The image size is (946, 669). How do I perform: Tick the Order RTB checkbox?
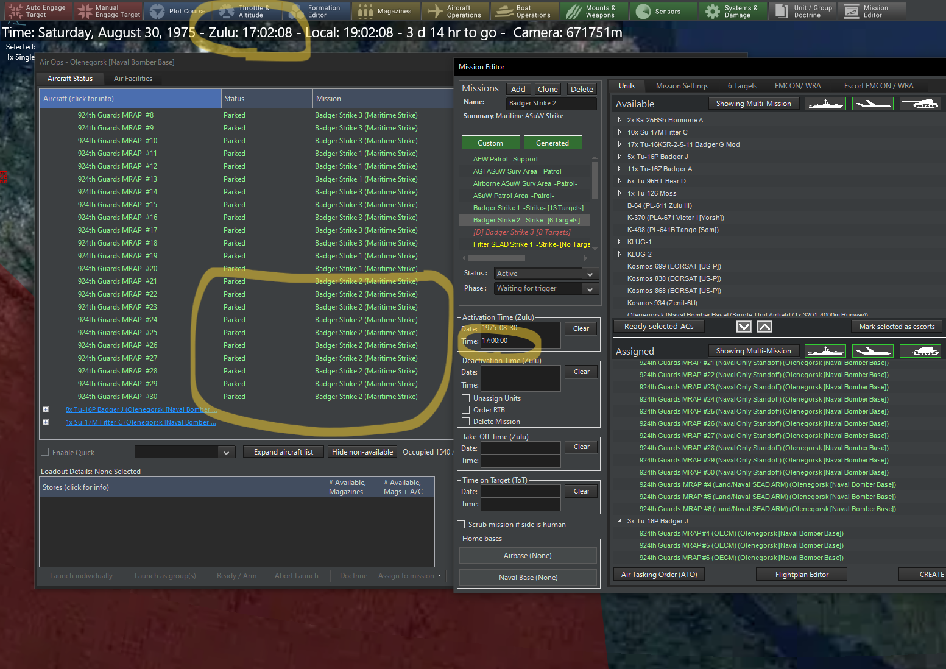click(x=466, y=410)
